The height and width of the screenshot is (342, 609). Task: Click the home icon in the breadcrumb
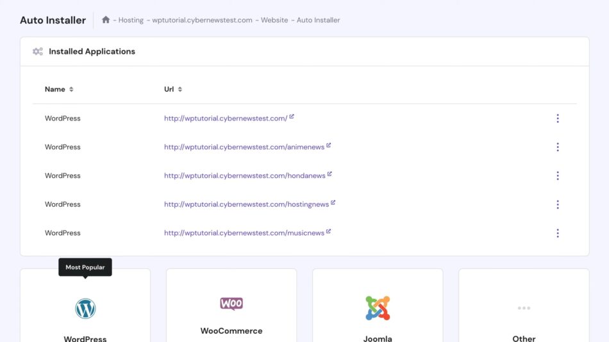[x=106, y=19]
